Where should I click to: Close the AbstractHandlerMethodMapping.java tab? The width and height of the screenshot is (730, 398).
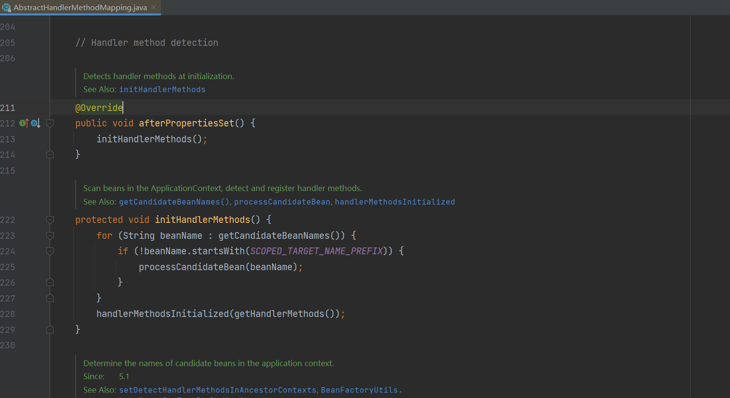[x=154, y=7]
